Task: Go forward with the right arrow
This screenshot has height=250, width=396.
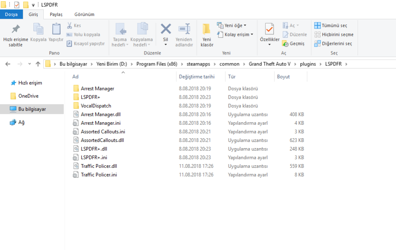Action: (20, 64)
